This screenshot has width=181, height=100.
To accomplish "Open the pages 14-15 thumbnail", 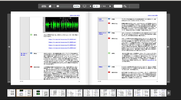I will (125, 93).
